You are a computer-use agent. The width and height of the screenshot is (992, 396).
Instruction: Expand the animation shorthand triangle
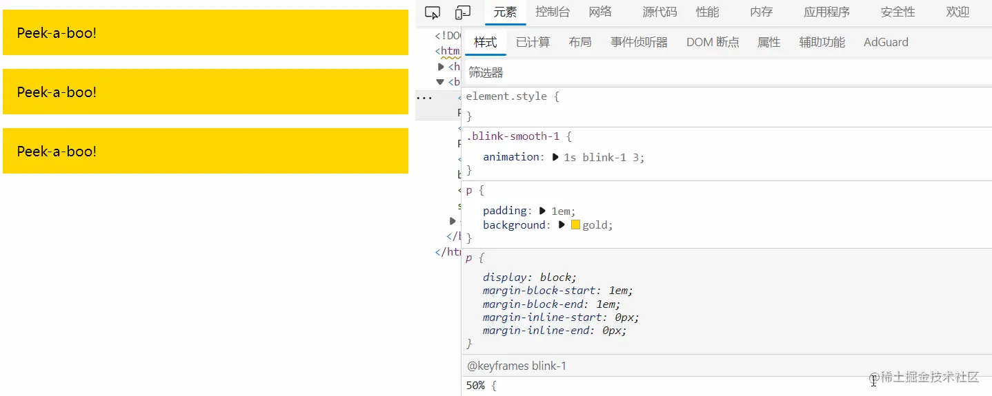[556, 157]
